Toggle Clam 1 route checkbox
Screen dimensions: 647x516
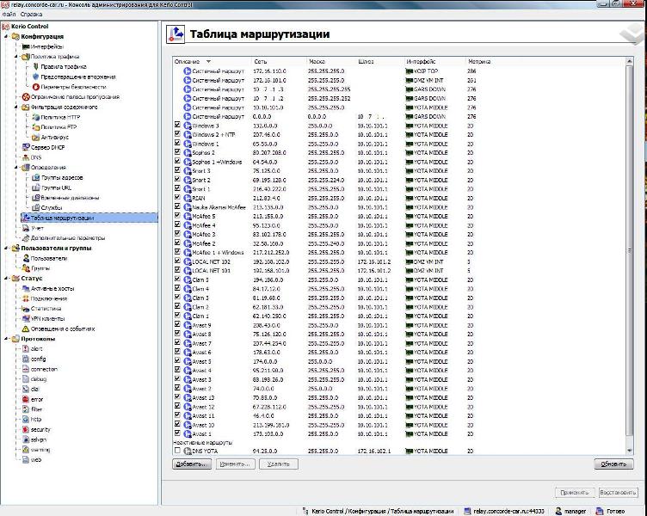(x=177, y=315)
